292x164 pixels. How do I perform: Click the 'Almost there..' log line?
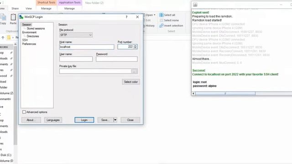[201, 59]
